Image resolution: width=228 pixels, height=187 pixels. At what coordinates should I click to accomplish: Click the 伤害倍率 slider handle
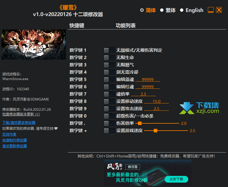140,123
